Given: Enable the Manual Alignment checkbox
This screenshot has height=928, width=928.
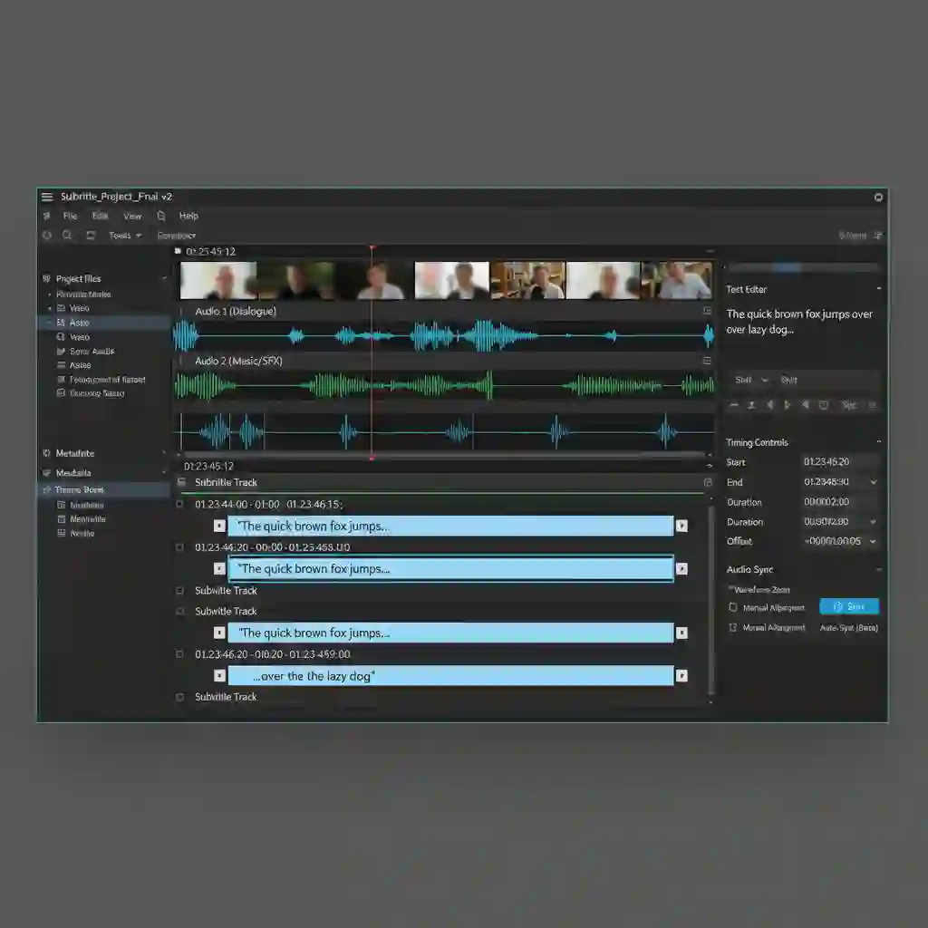Looking at the screenshot, I should 732,606.
